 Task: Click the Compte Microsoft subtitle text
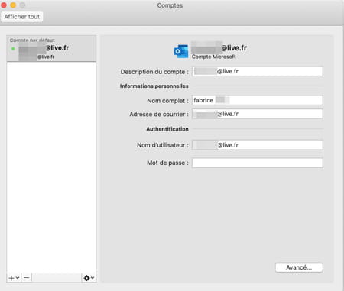point(213,57)
